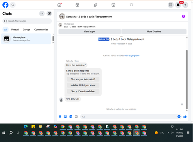Show hidden tray icons chevron
This screenshot has height=142, width=193.
[x=168, y=133]
